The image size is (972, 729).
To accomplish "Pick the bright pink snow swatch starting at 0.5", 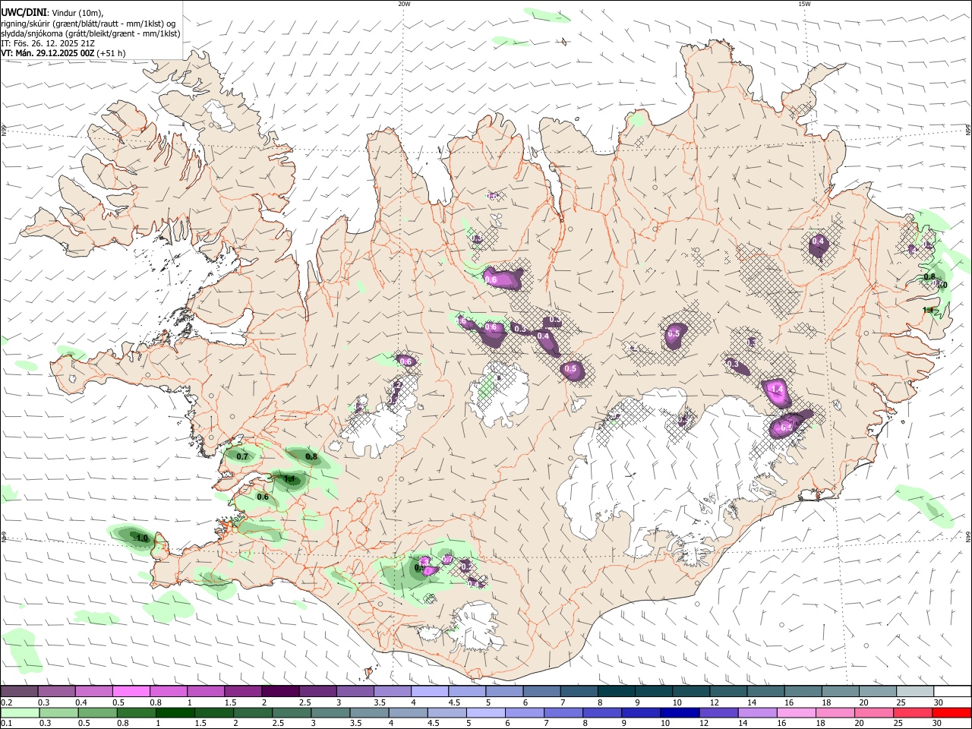I will coord(131,692).
